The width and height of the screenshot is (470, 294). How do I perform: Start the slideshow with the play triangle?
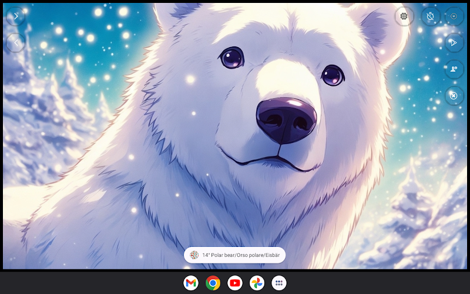(454, 43)
